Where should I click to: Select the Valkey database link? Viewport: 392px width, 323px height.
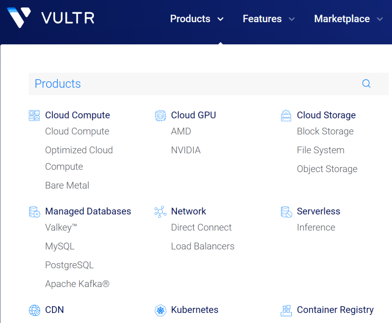click(61, 228)
